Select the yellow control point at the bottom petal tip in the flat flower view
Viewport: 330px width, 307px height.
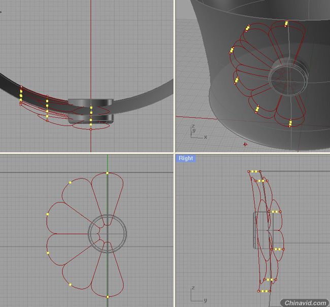pos(108,297)
